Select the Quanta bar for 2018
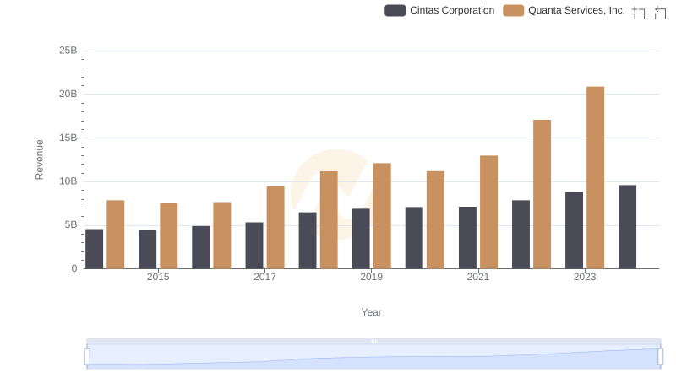Image resolution: width=676 pixels, height=389 pixels. (329, 220)
